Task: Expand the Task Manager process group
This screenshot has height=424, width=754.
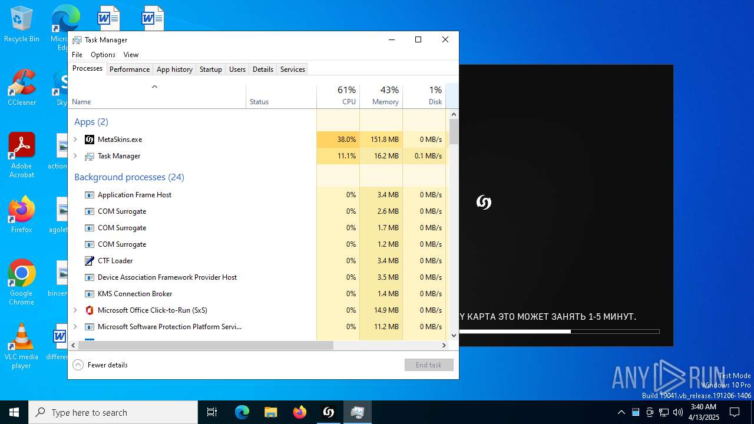Action: 75,156
